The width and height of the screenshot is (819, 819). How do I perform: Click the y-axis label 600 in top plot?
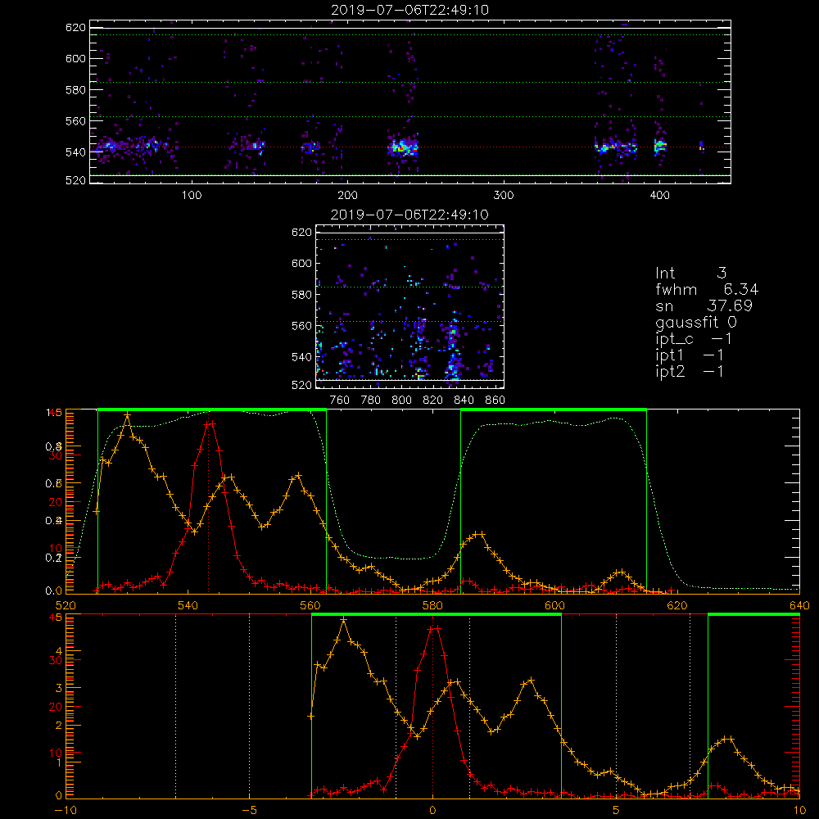click(75, 58)
